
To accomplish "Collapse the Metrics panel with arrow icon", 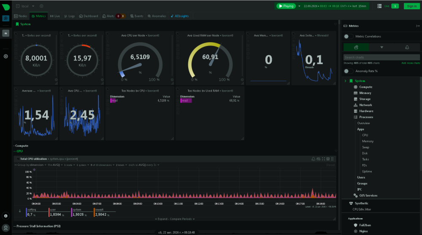I will [418, 26].
